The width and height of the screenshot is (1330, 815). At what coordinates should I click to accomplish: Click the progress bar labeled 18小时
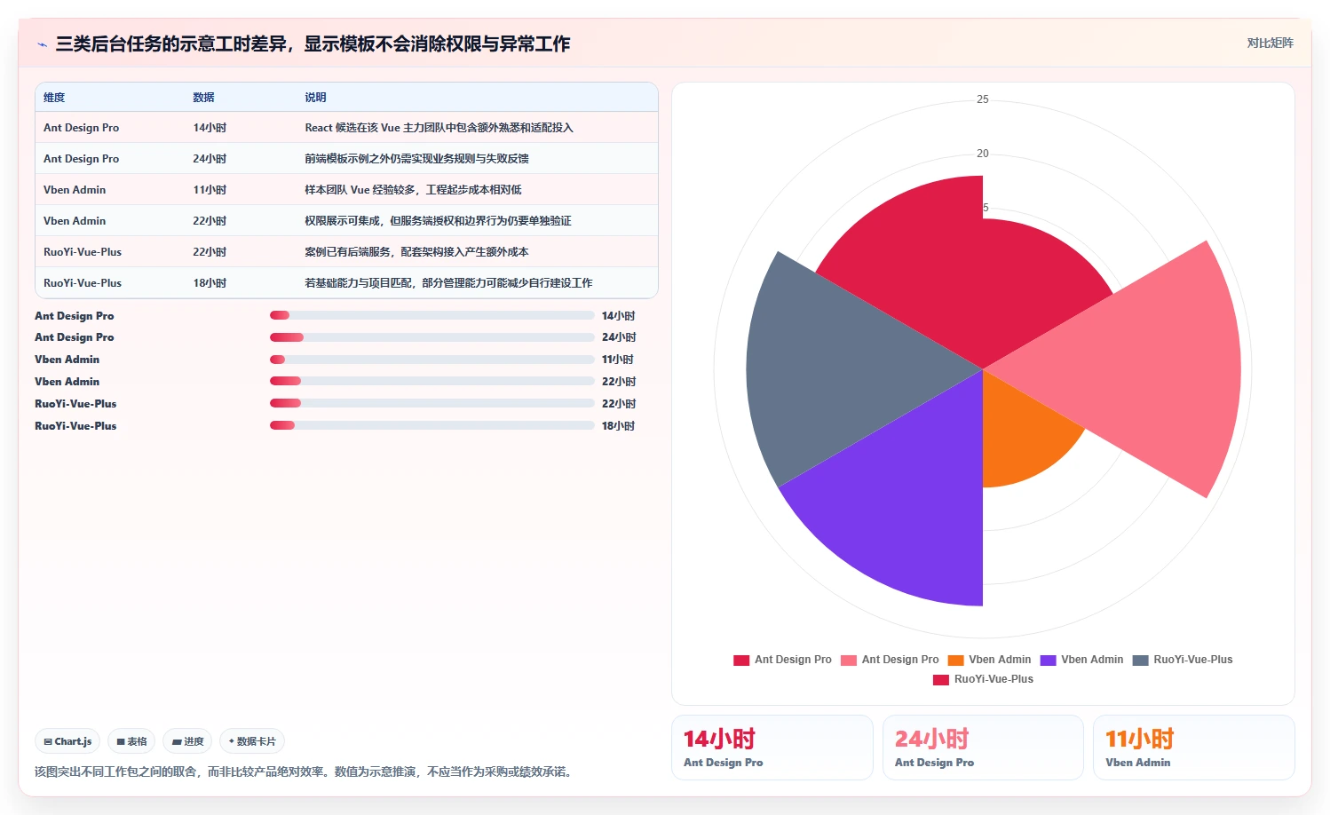pos(432,425)
